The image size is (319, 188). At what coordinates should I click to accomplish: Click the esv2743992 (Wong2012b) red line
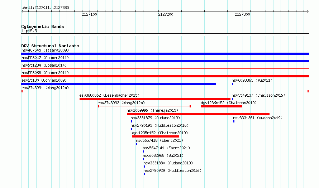tap(144, 106)
